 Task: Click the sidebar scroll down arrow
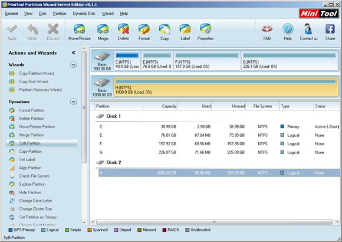tap(84, 223)
